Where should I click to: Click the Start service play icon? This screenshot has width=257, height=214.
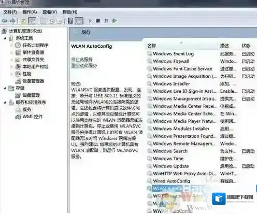click(x=90, y=21)
